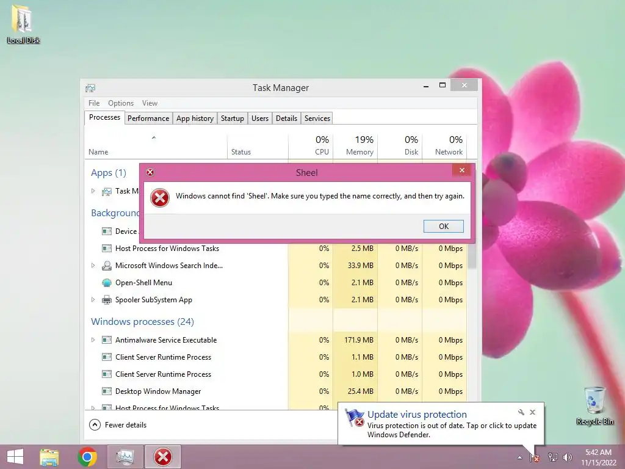Sort by the CPU column header
Viewport: 625px width, 469px height.
pos(311,146)
